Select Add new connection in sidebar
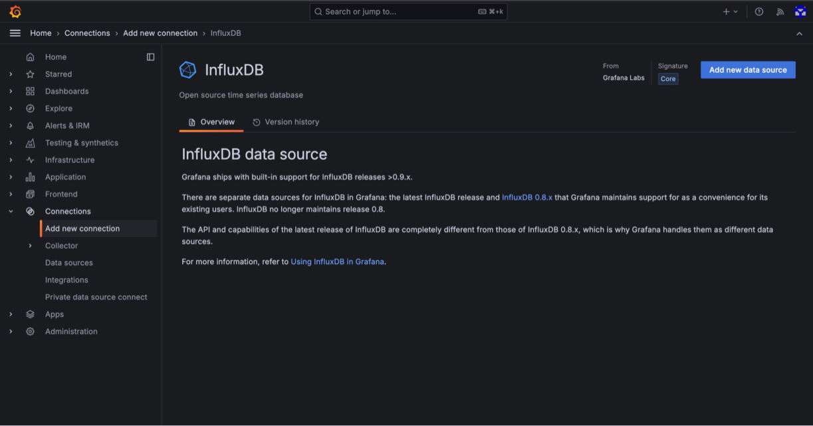Image resolution: width=813 pixels, height=426 pixels. tap(99, 228)
